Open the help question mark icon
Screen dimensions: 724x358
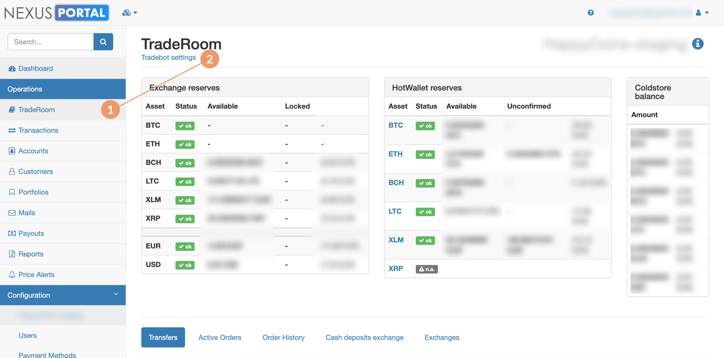tap(591, 12)
